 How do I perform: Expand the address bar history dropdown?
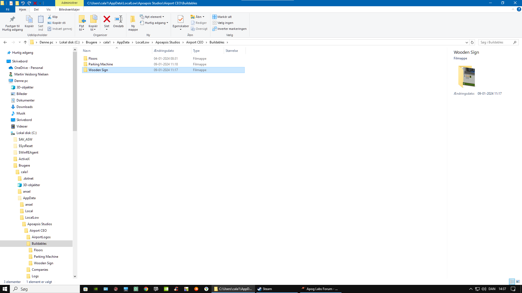pos(467,42)
